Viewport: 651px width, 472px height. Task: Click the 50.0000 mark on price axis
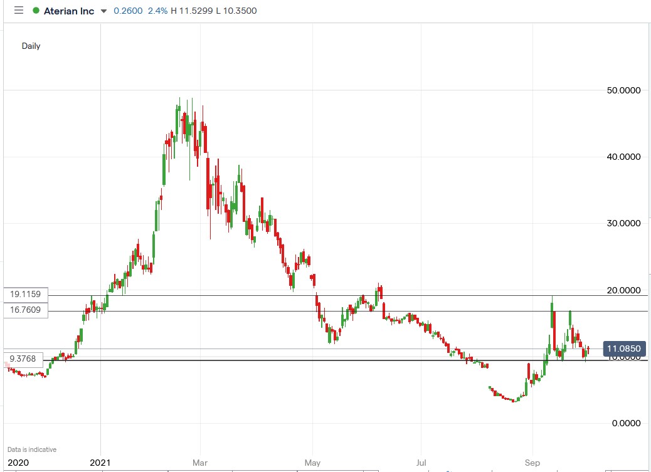623,90
